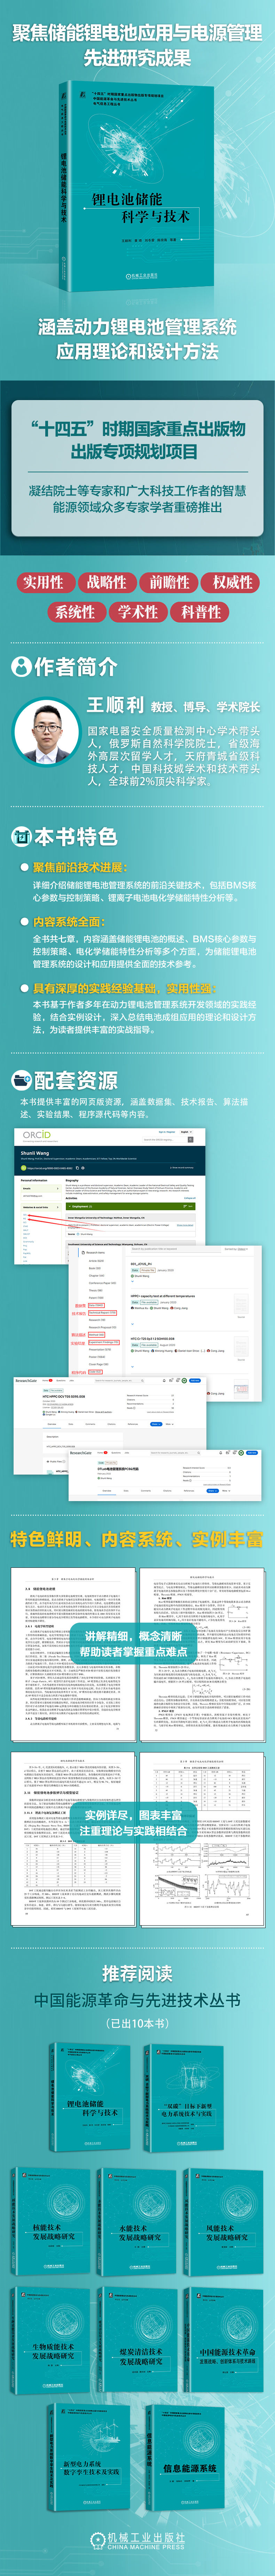Click the bullet beside 聚焦前沿技术进展
Image resolution: width=275 pixels, height=2576 pixels.
[x=25, y=867]
